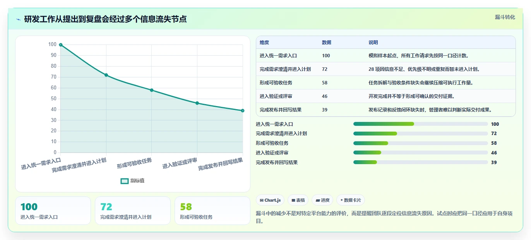Select the chart data point at value 72
The height and width of the screenshot is (240, 531).
(x=106, y=75)
